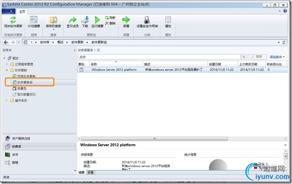The height and width of the screenshot is (184, 292).
Task: Open 资产和符合性 workspace
Action: click(x=39, y=138)
